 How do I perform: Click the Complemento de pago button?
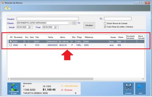[14, 89]
